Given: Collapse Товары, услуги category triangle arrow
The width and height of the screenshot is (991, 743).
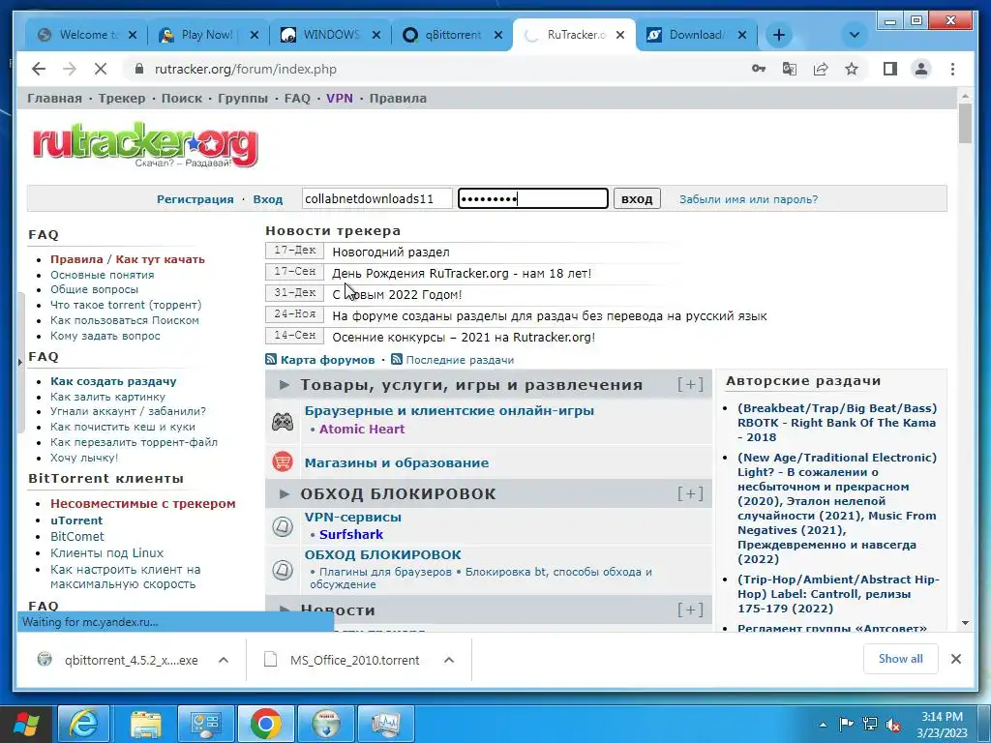Looking at the screenshot, I should coord(285,384).
